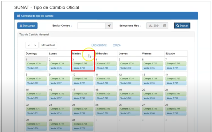Viewport: 212px width, 132px height.
Task: Click the Compra 3.746 badge on day 3
Action: pyautogui.click(x=82, y=64)
